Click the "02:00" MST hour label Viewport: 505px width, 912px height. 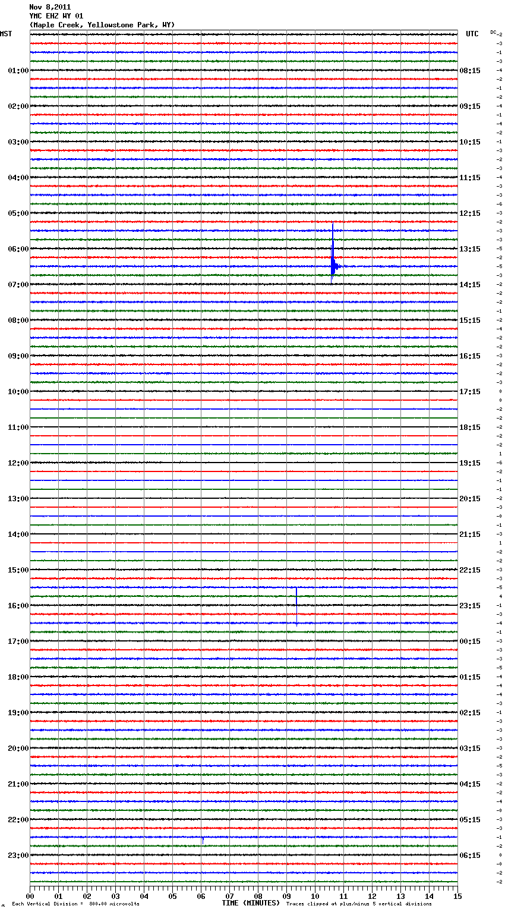pos(18,106)
